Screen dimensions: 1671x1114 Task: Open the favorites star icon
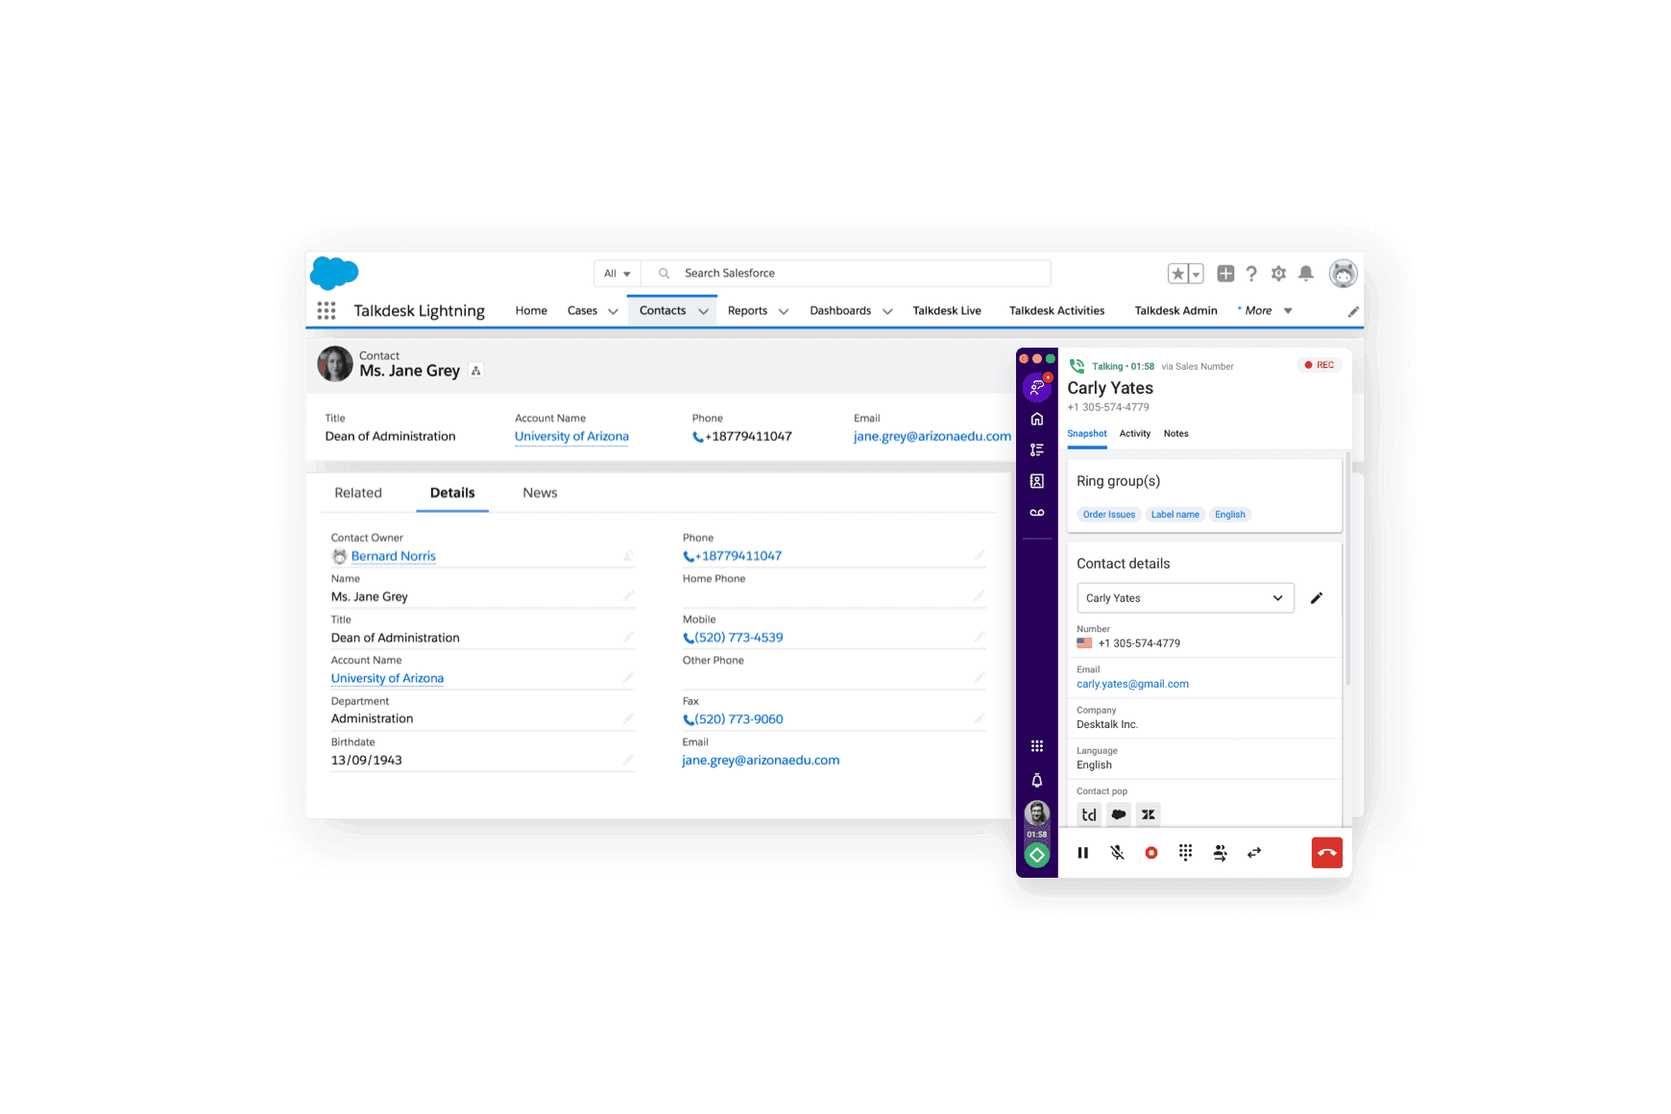click(x=1178, y=274)
